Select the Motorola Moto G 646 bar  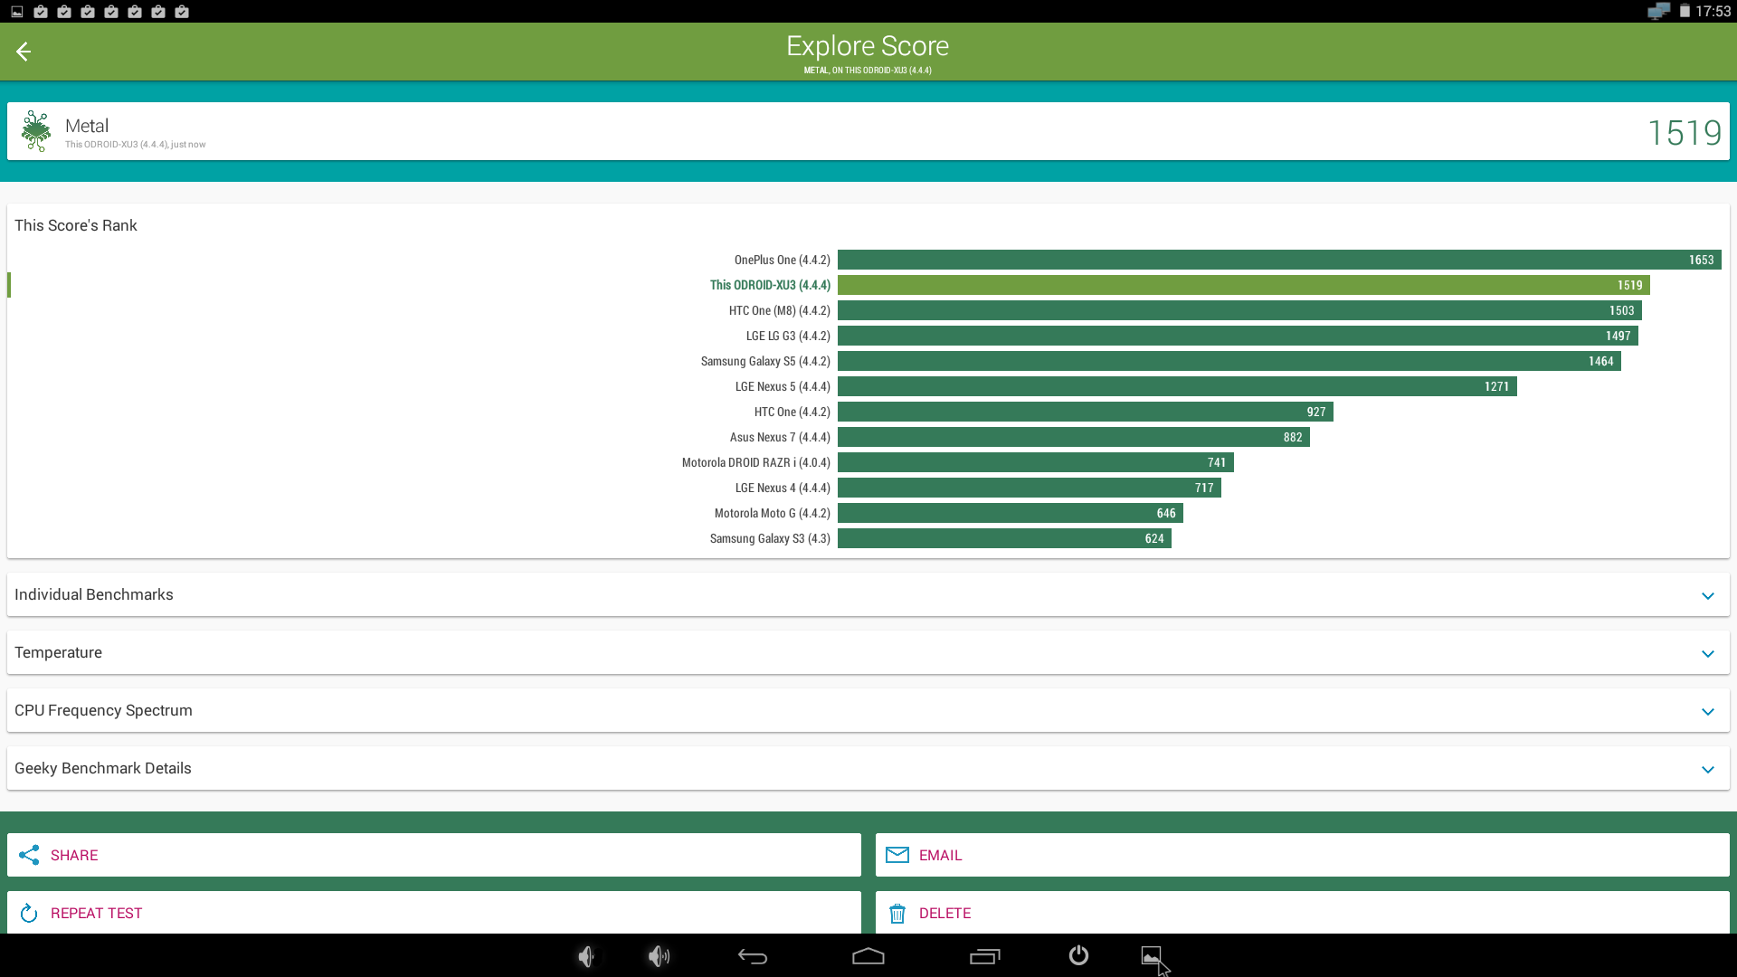click(1011, 513)
